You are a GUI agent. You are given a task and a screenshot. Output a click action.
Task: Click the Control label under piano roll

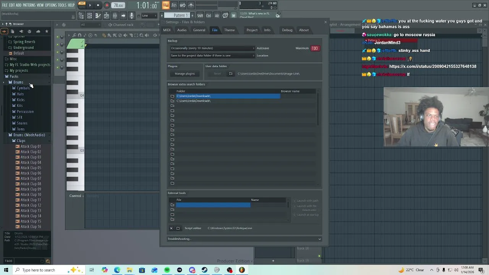click(x=75, y=196)
